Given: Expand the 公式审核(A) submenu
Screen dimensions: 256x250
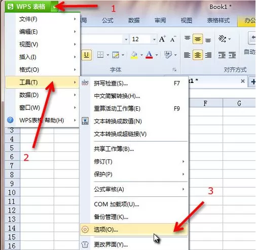Looking at the screenshot, I should [134, 189].
